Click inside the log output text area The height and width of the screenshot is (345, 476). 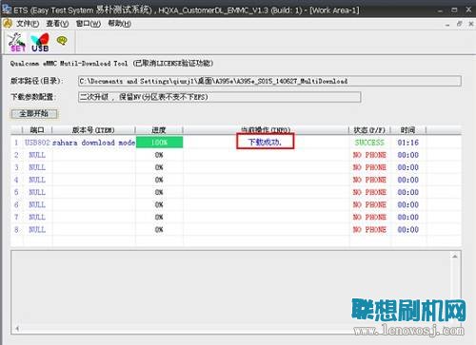[x=231, y=288]
